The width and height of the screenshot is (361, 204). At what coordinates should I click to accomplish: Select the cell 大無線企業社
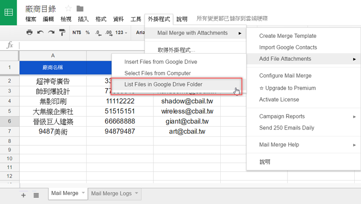53,111
